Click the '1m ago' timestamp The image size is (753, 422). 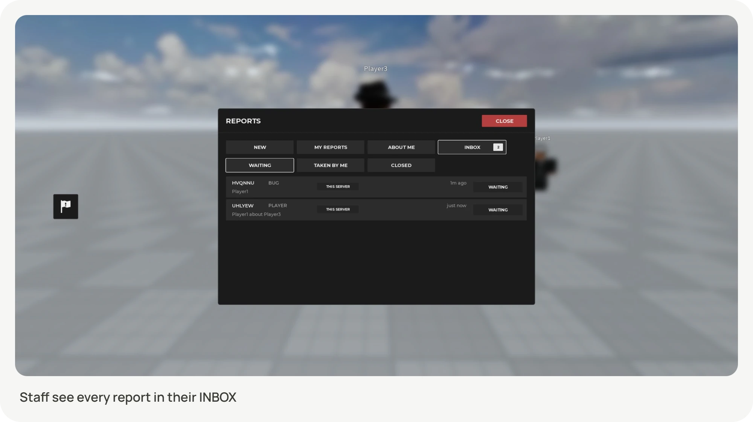pos(458,183)
